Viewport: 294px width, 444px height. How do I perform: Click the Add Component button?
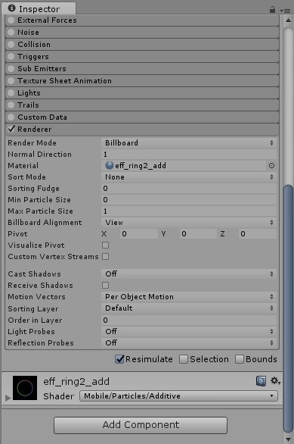[141, 425]
